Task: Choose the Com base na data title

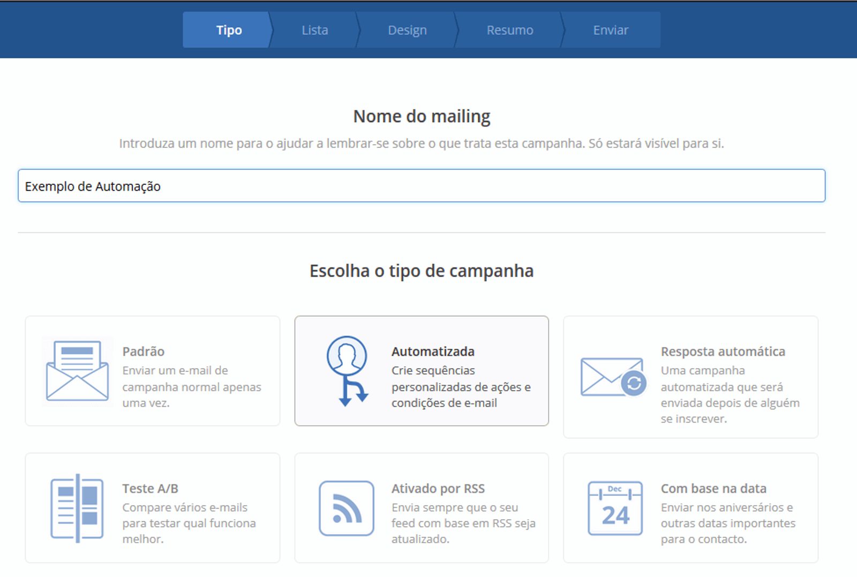Action: coord(713,489)
